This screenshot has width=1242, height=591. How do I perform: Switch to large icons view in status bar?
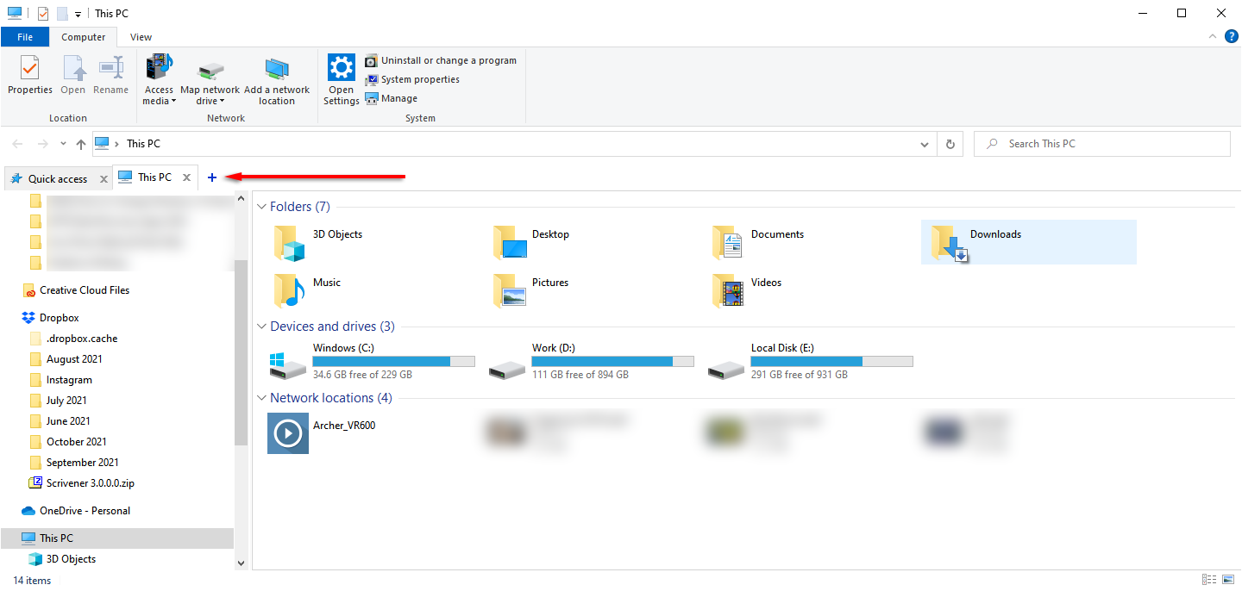(1229, 580)
